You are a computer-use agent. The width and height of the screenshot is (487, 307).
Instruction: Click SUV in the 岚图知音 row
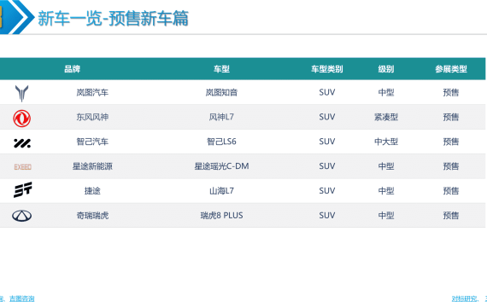(327, 92)
